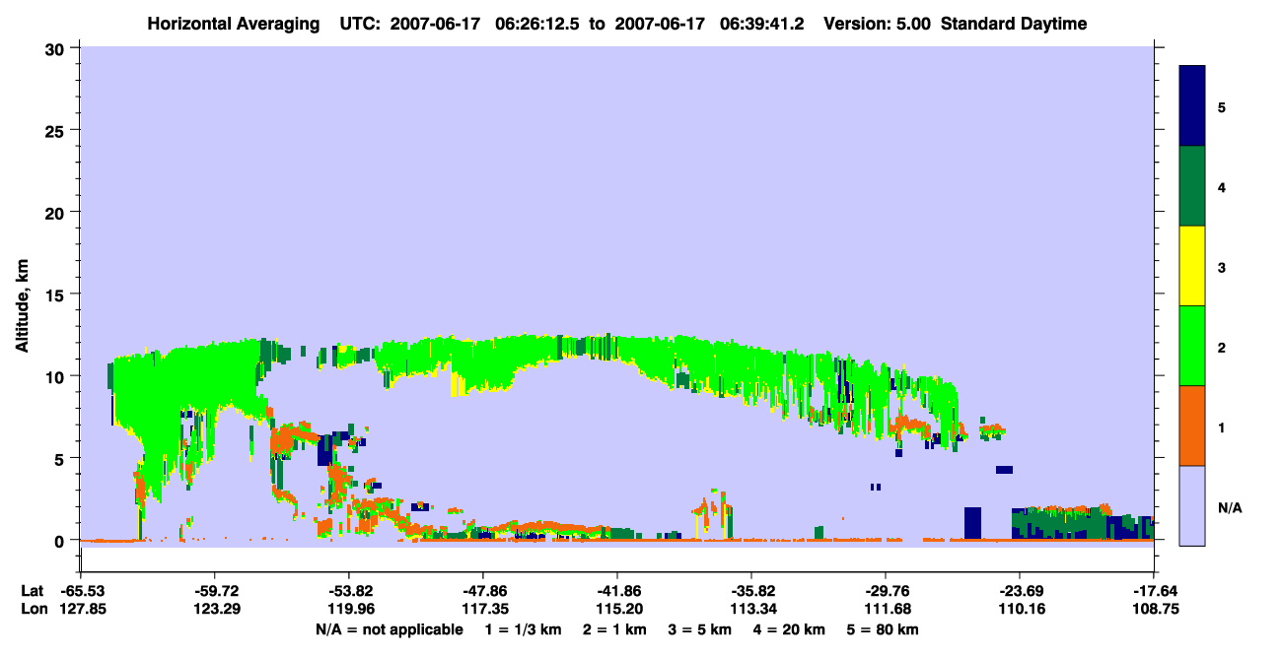Image resolution: width=1282 pixels, height=657 pixels.
Task: Click the "5 = 80 km" legend entry
Action: (884, 629)
